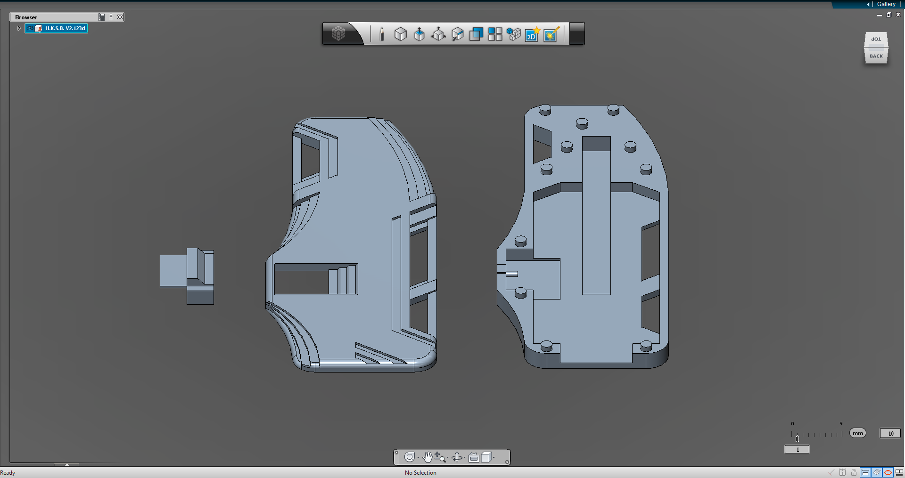Screen dimensions: 905x478
Task: Select the Press/Pull construct tool
Action: [x=419, y=34]
